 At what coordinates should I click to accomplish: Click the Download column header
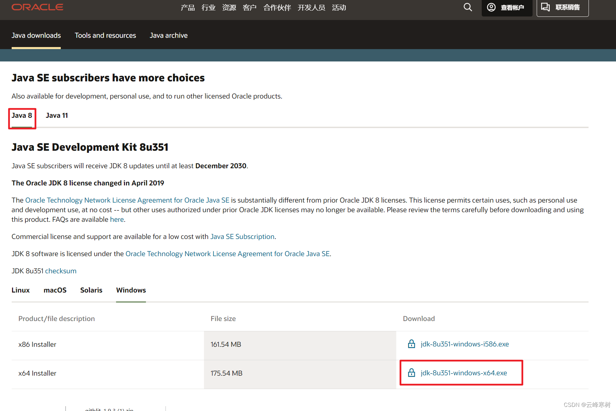pyautogui.click(x=419, y=319)
